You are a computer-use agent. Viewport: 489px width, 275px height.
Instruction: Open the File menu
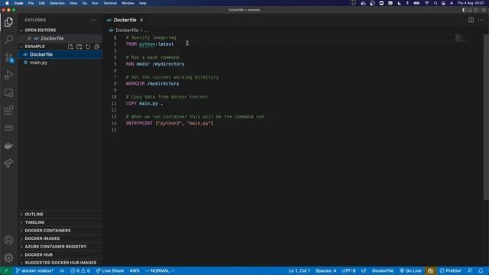pos(31,3)
